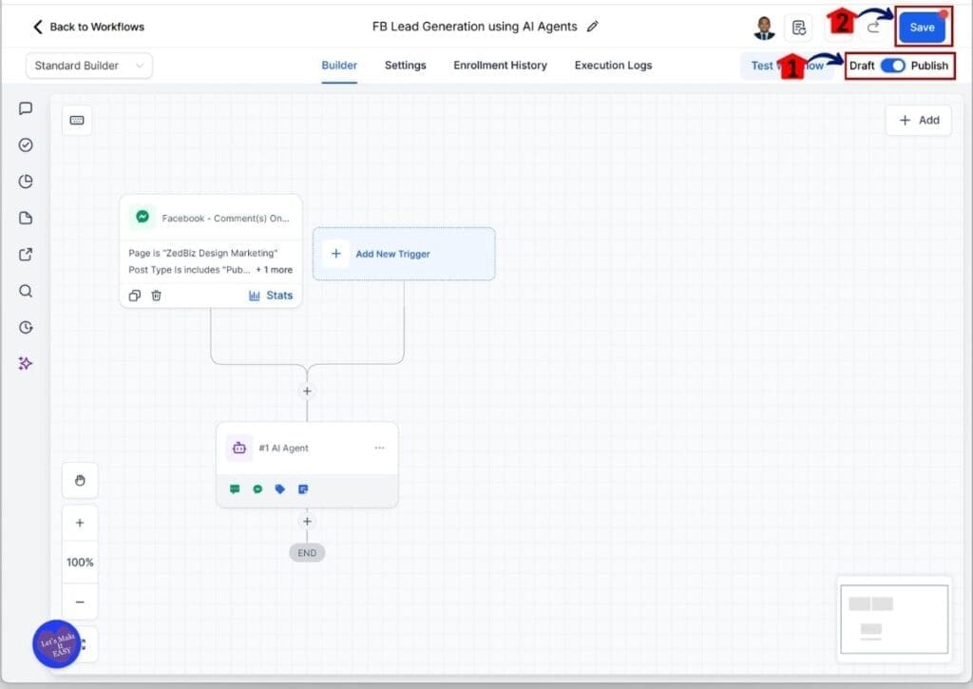Open the Execution Logs tab
The height and width of the screenshot is (689, 973).
(612, 65)
